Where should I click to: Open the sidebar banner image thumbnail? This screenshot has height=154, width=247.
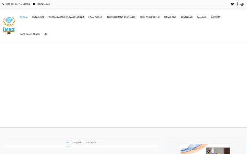[x=206, y=149]
